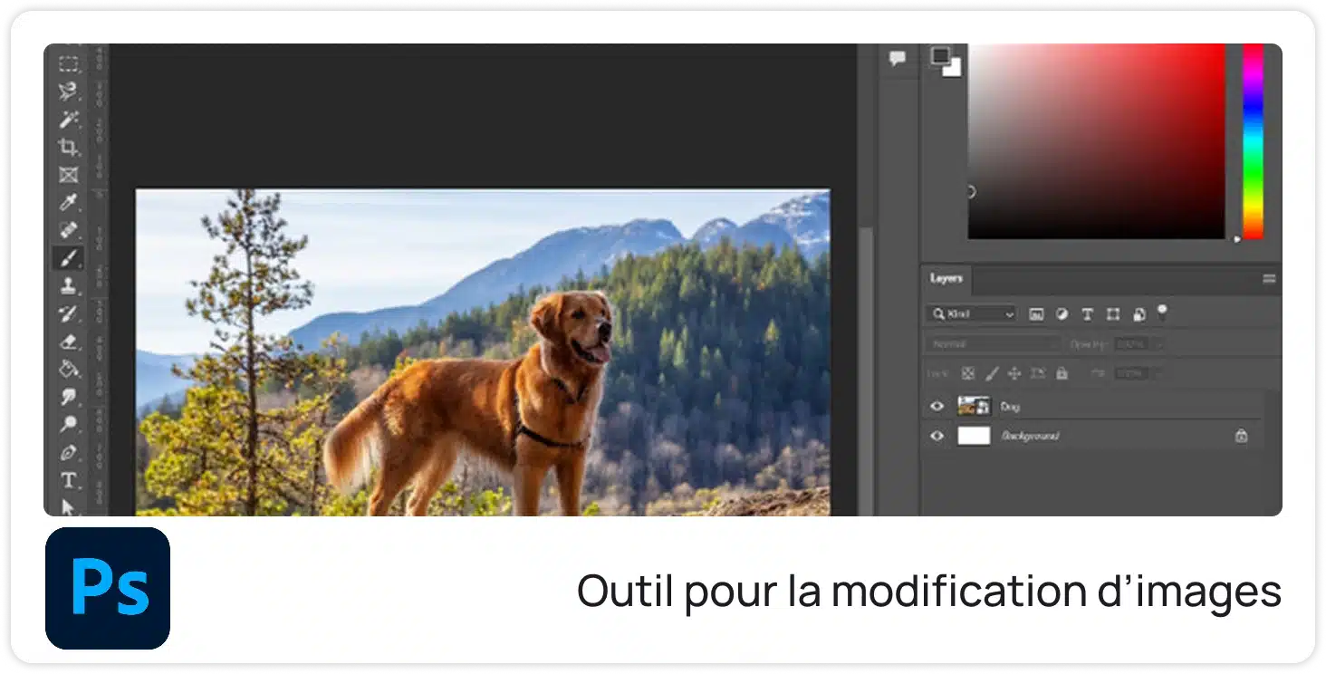Open the Opacity slider dropdown arrow
The image size is (1326, 674).
point(1160,344)
